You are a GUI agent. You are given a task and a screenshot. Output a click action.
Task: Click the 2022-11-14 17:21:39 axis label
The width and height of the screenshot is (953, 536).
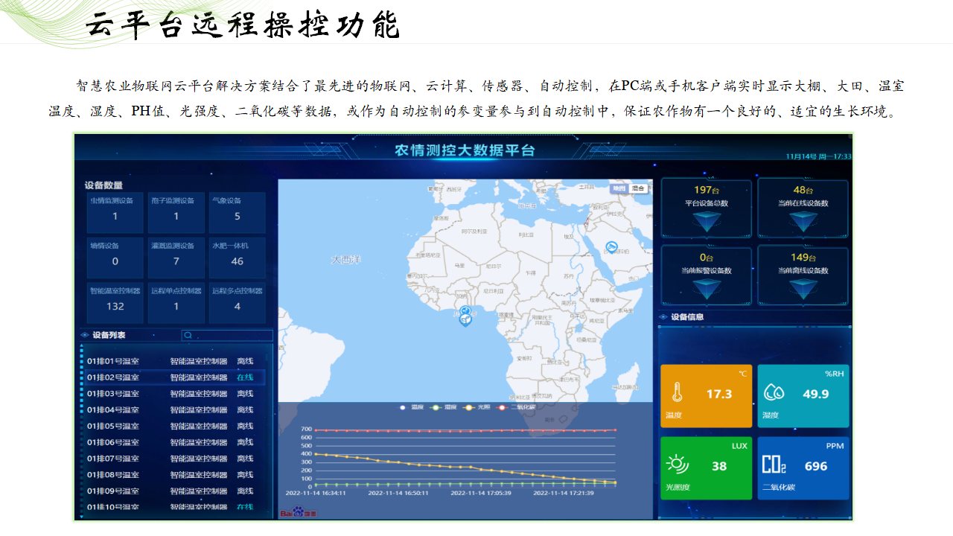(x=564, y=493)
